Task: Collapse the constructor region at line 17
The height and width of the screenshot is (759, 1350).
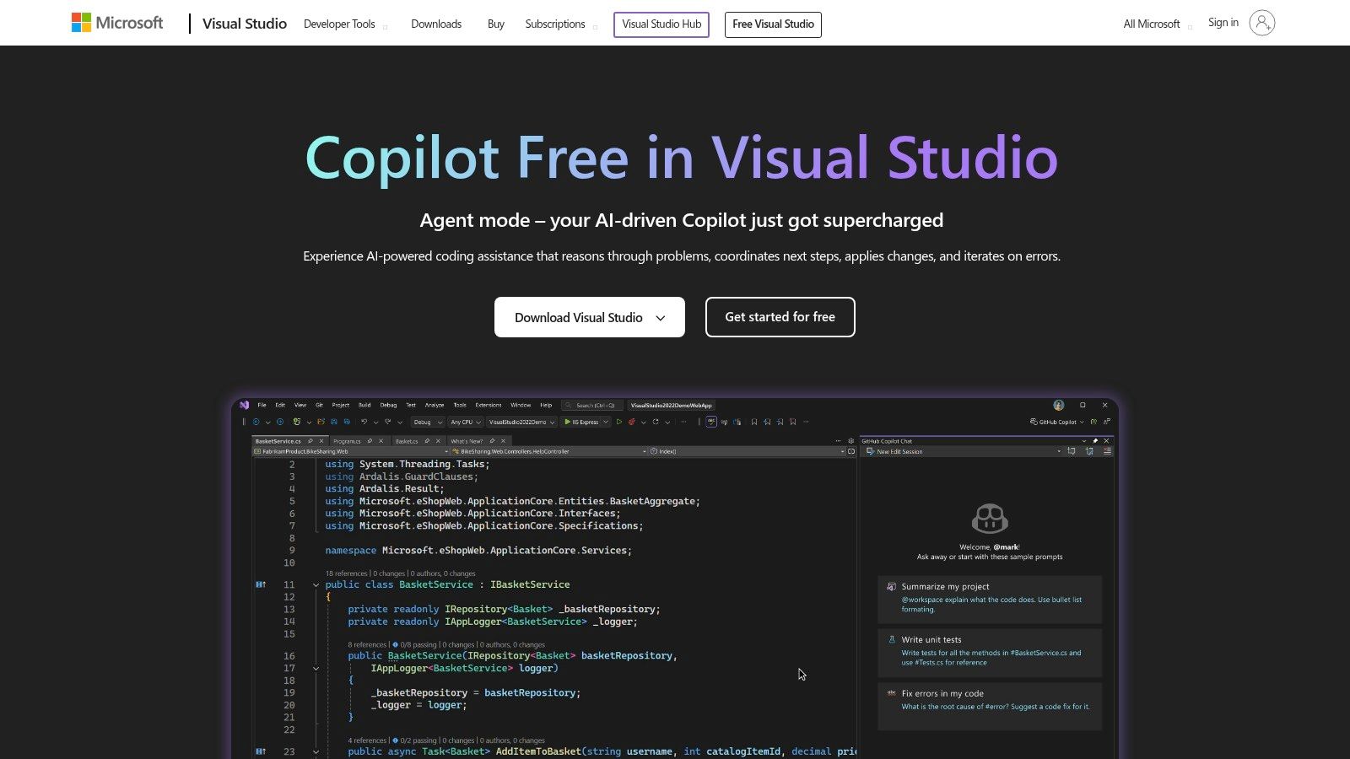Action: (x=316, y=668)
